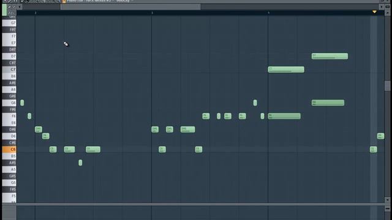Click the D#7 black piano key
Screen dimensions: 392x220
tap(9, 50)
